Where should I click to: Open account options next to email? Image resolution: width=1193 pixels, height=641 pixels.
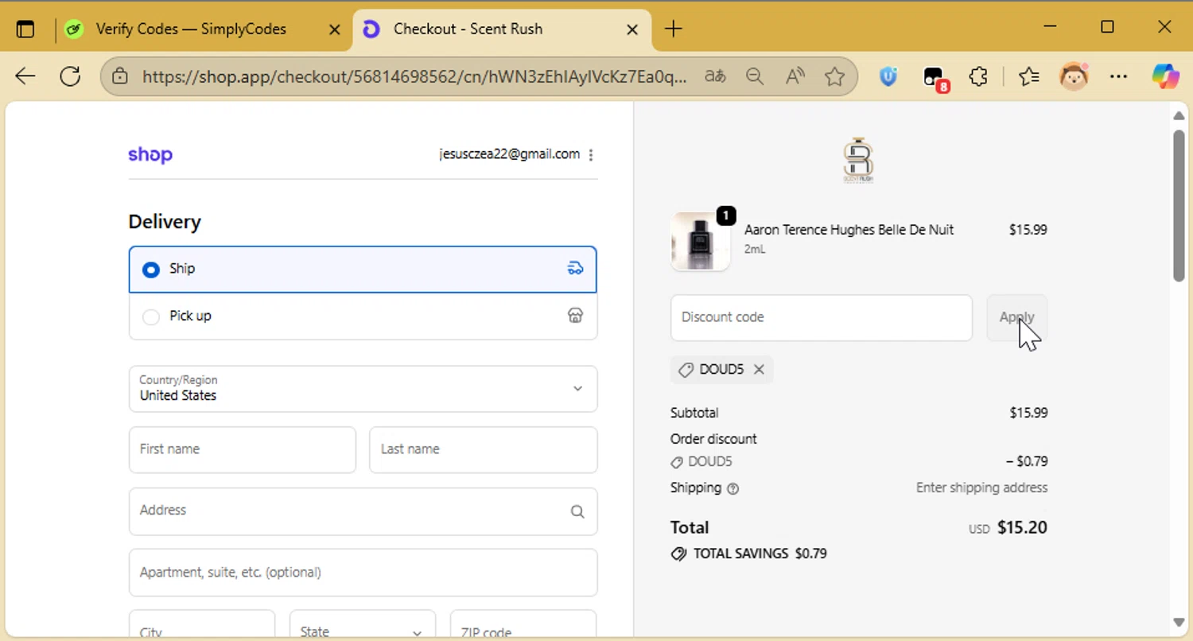point(590,155)
